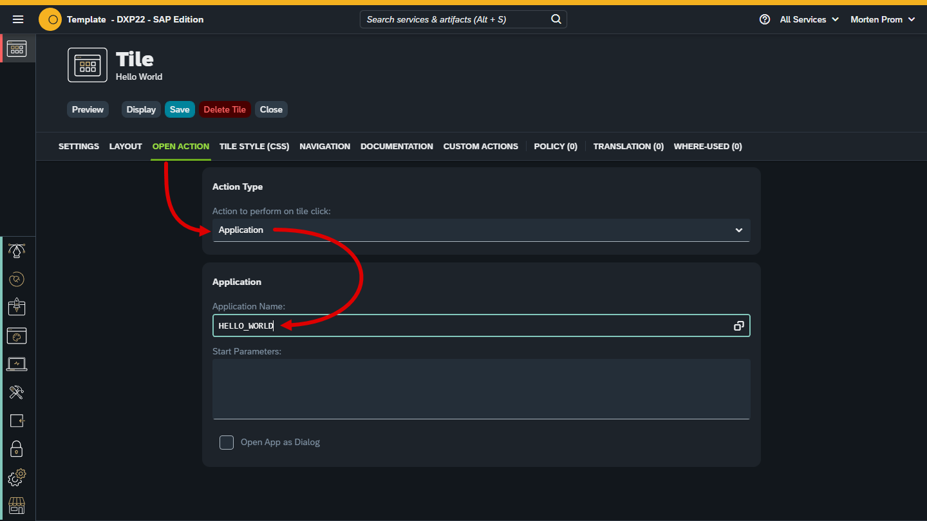
Task: Go to the Navigation tab
Action: pos(325,147)
